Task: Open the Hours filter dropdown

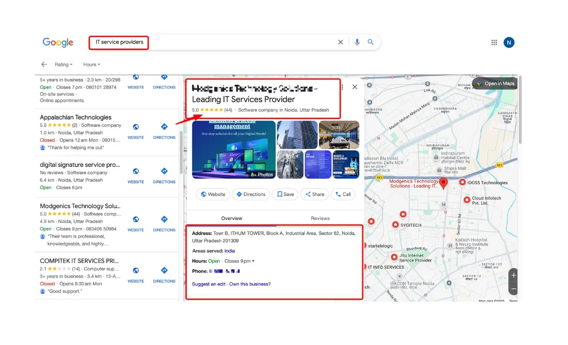Action: tap(91, 64)
